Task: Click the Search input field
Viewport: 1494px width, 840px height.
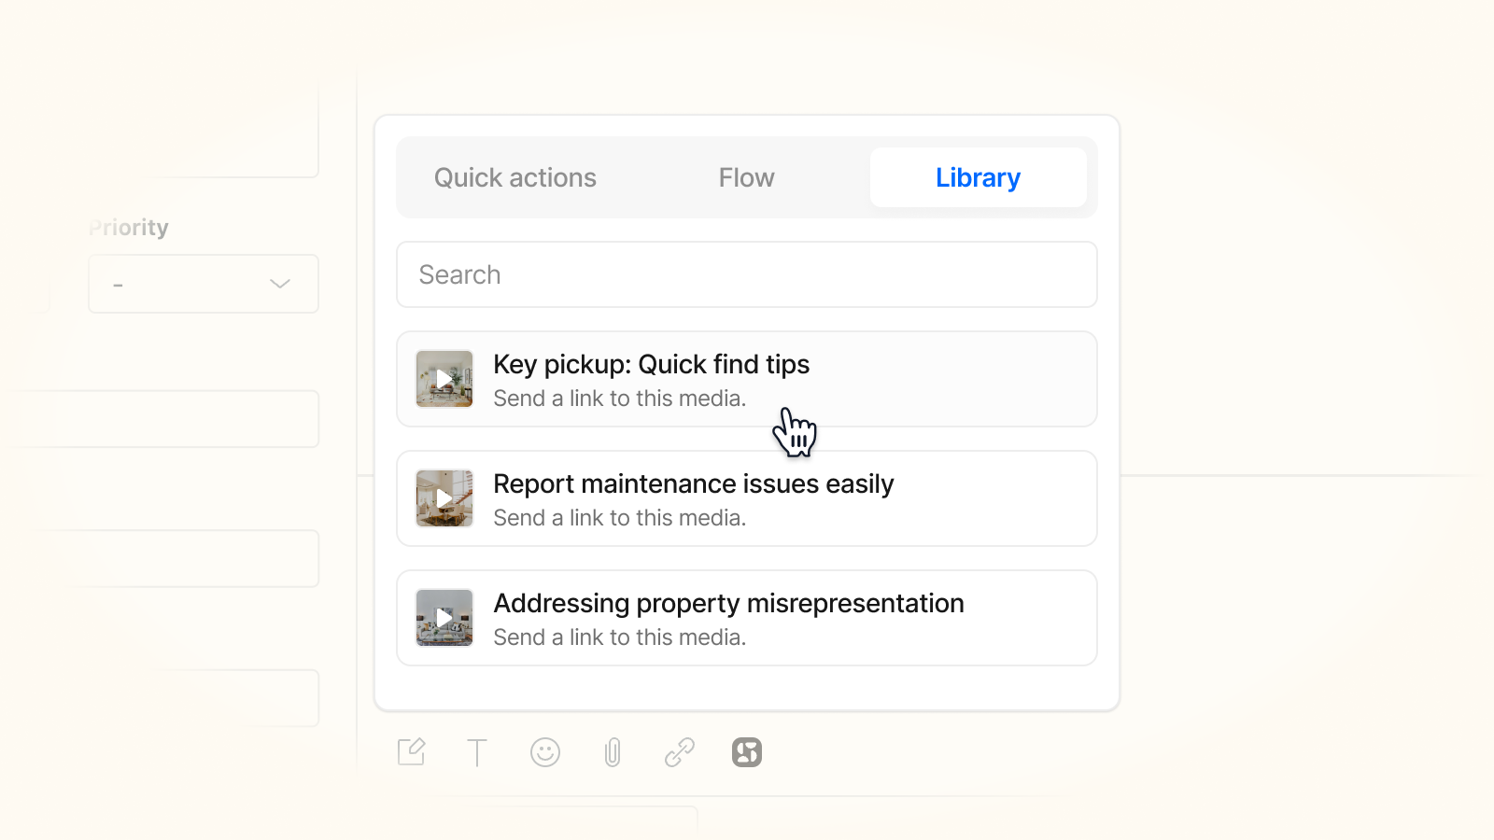Action: pyautogui.click(x=747, y=274)
